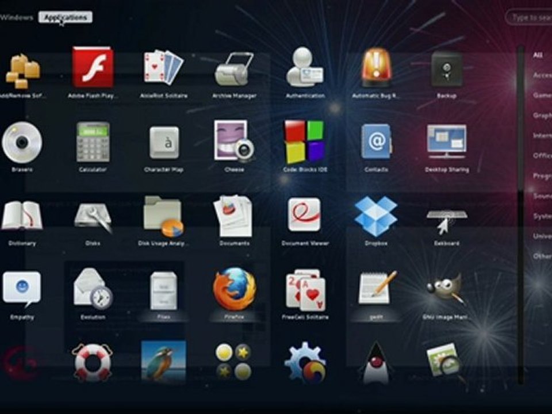Filter by Internet category

click(542, 136)
